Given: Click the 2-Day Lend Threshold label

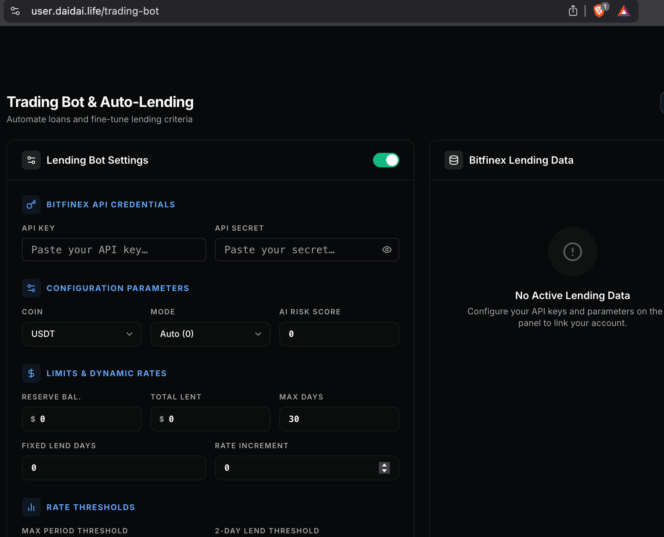Looking at the screenshot, I should click(x=267, y=531).
